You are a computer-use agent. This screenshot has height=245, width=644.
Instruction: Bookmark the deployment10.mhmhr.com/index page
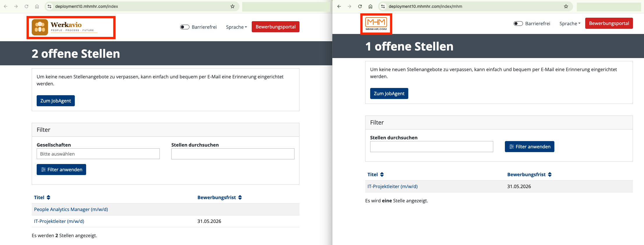[233, 6]
